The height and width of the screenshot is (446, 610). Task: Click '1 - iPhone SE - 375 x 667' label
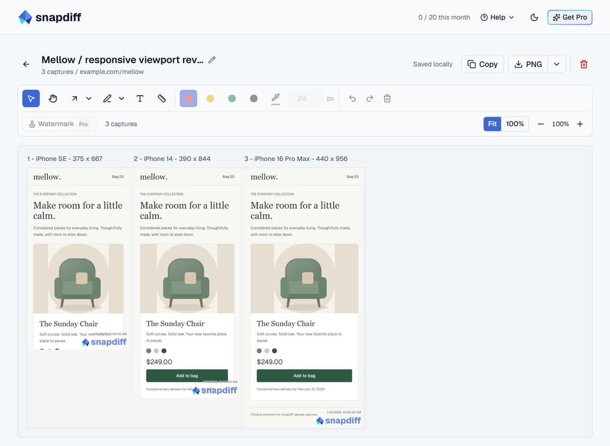(65, 159)
